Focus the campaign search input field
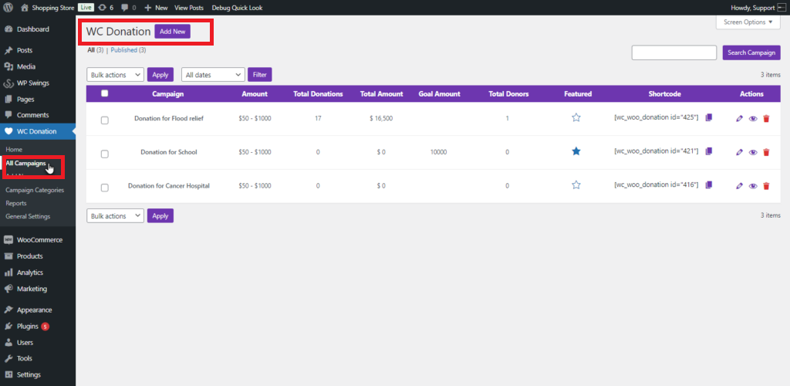790x386 pixels. [x=674, y=52]
